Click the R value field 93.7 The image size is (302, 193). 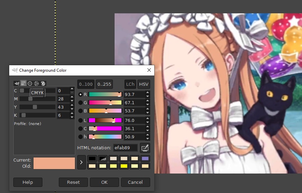click(134, 95)
